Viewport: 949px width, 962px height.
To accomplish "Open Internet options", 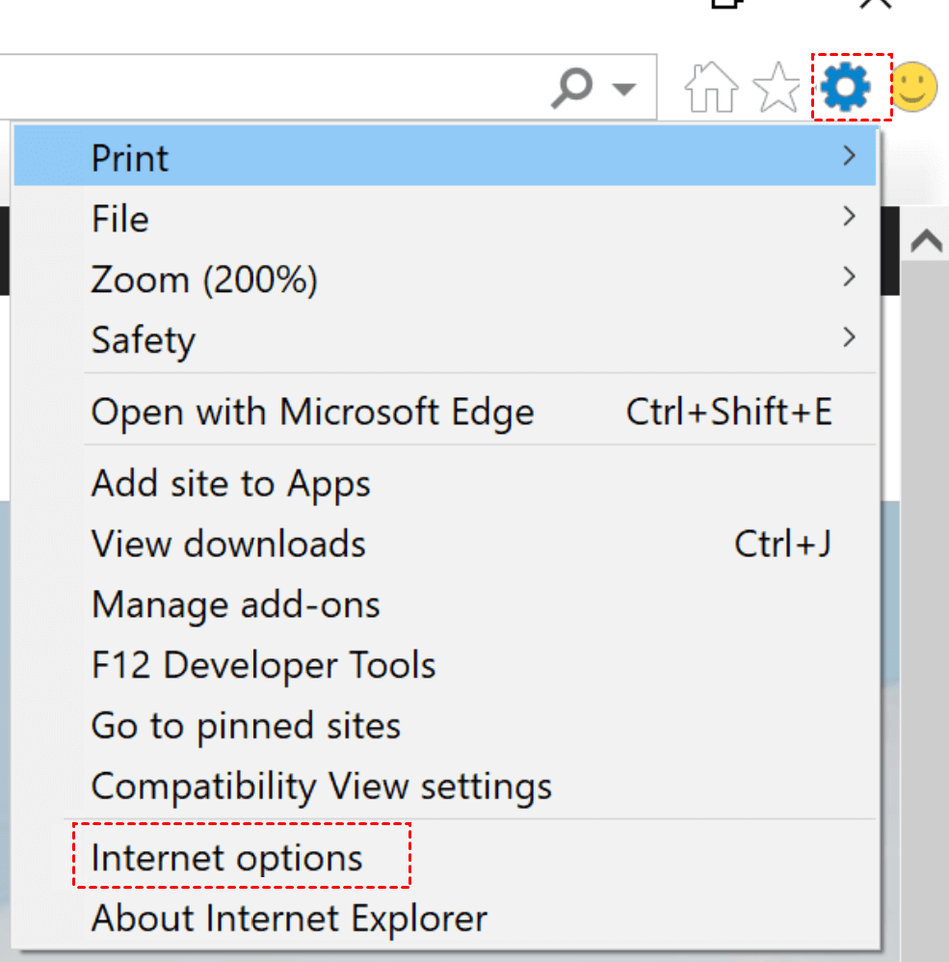I will pos(227,858).
